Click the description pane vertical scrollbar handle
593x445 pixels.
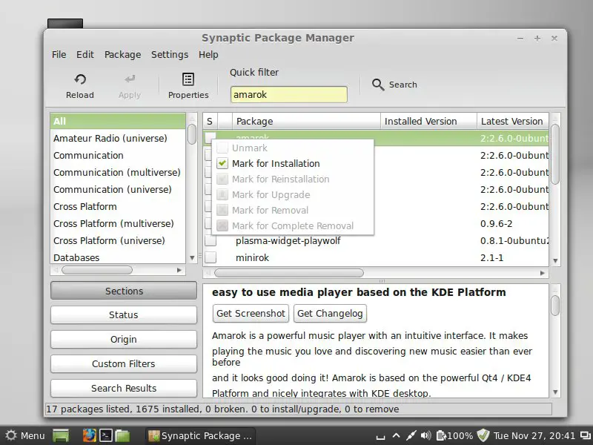pyautogui.click(x=555, y=306)
